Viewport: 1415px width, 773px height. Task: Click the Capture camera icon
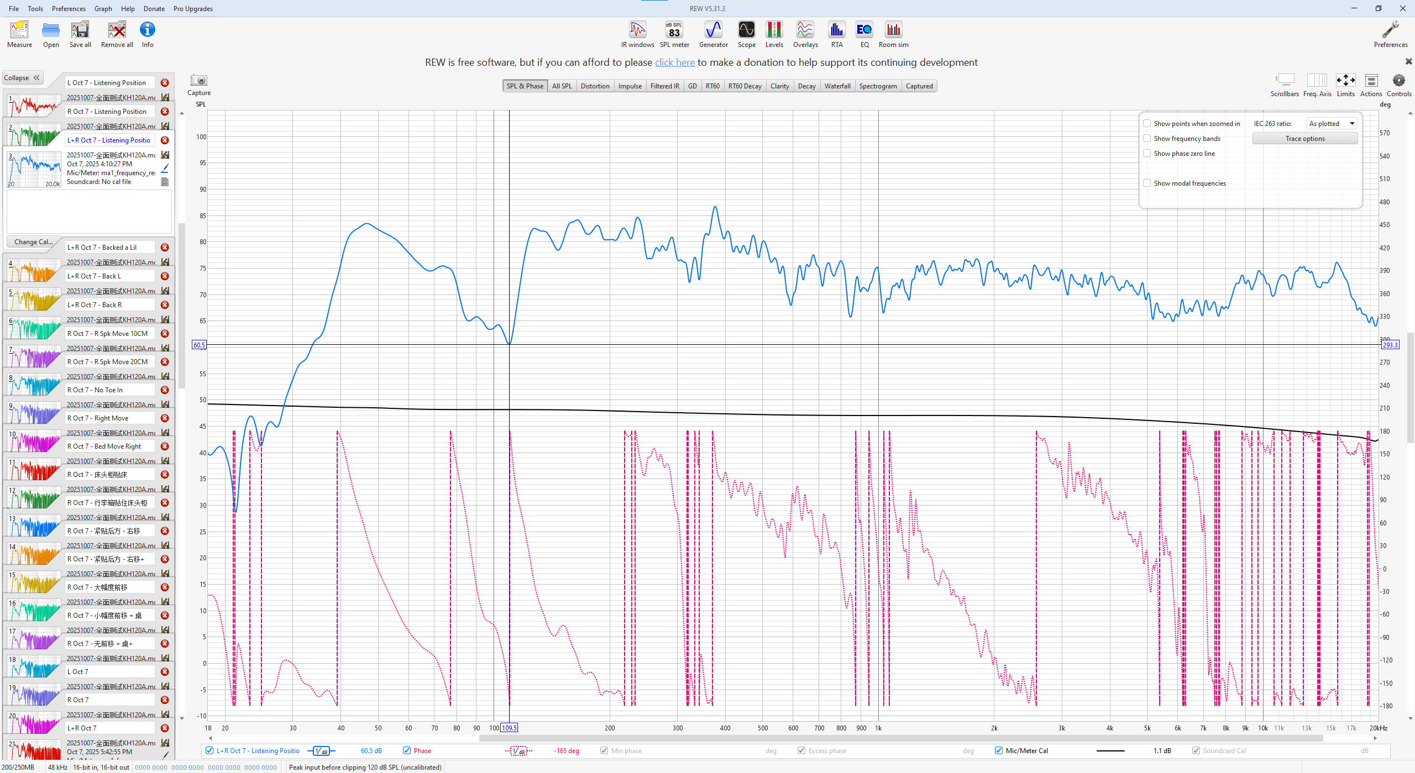198,81
